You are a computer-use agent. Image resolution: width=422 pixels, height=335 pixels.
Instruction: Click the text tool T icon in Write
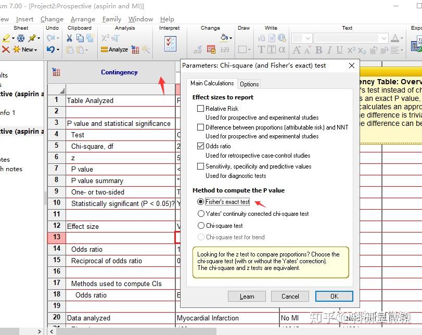[x=261, y=50]
